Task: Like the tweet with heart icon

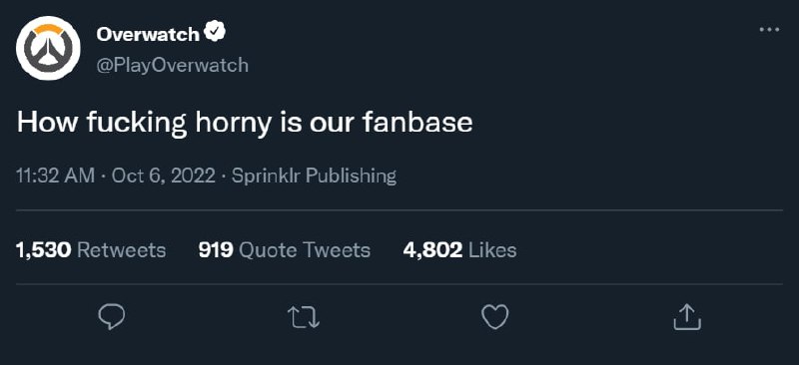Action: 495,317
